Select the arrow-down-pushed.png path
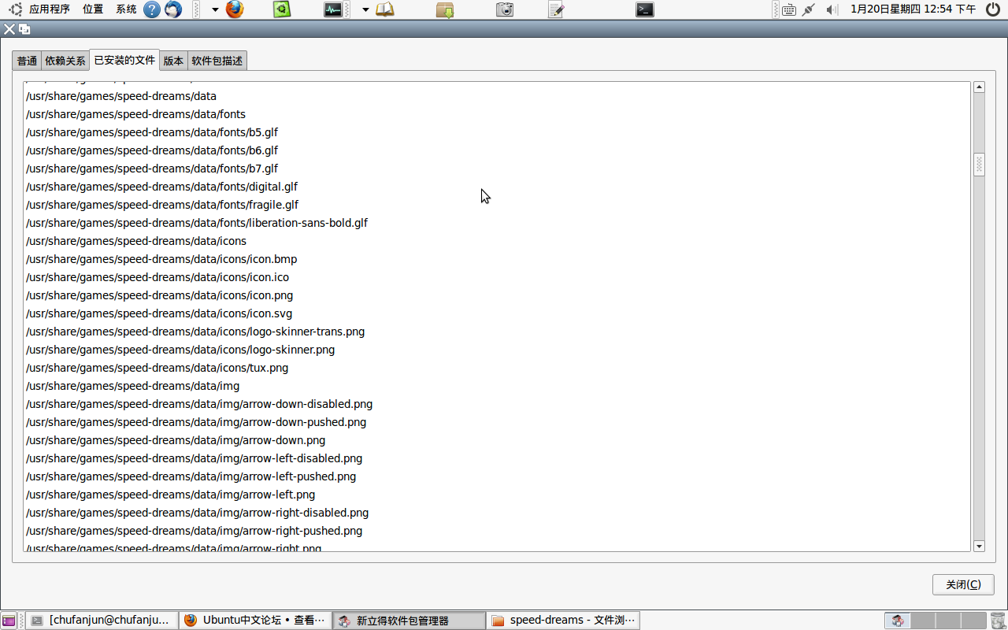This screenshot has height=630, width=1008. click(196, 422)
